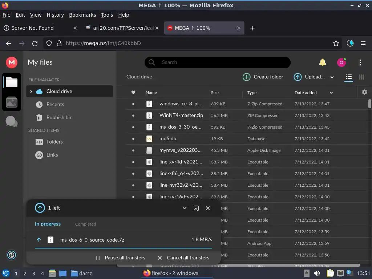The height and width of the screenshot is (279, 372).
Task: Select WinNT4-master.zip file row
Action: pyautogui.click(x=246, y=115)
